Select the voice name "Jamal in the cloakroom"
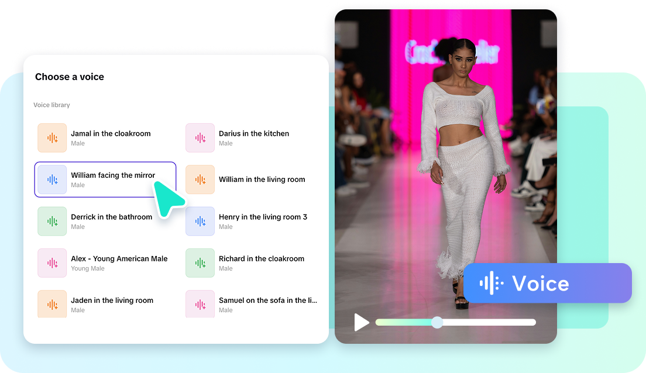 tap(111, 133)
